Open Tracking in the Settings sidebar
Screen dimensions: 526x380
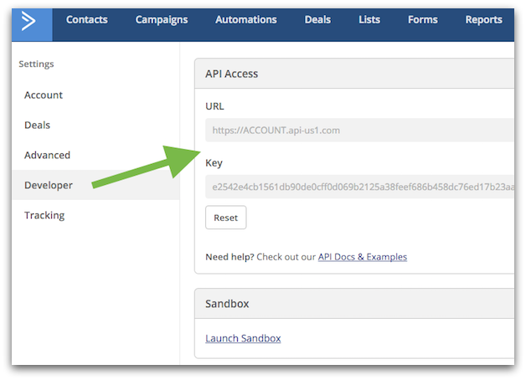(44, 216)
